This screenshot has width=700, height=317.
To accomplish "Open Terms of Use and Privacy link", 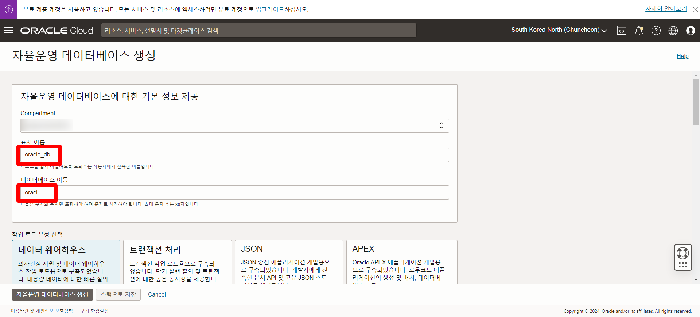I will (42, 311).
